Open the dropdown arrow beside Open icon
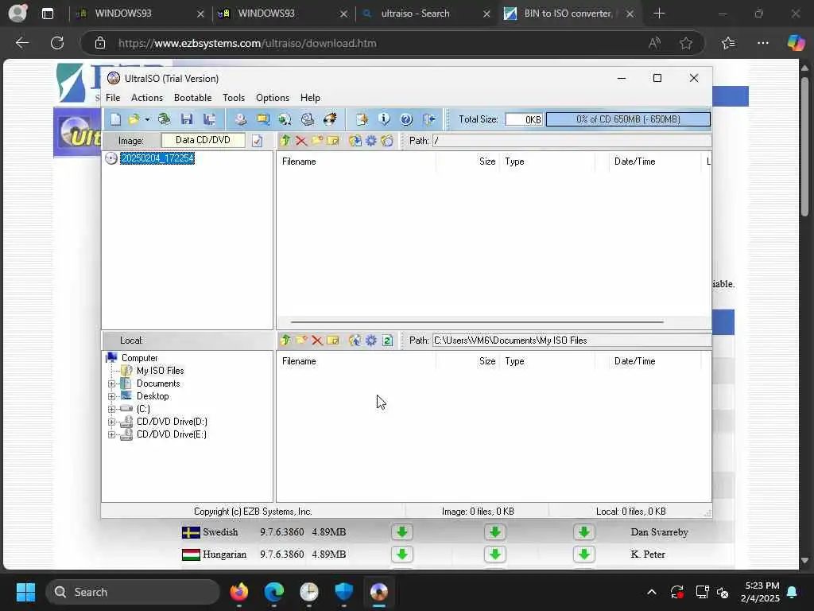Image resolution: width=814 pixels, height=611 pixels. (147, 120)
